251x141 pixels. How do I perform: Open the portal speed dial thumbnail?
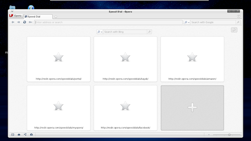[59, 59]
